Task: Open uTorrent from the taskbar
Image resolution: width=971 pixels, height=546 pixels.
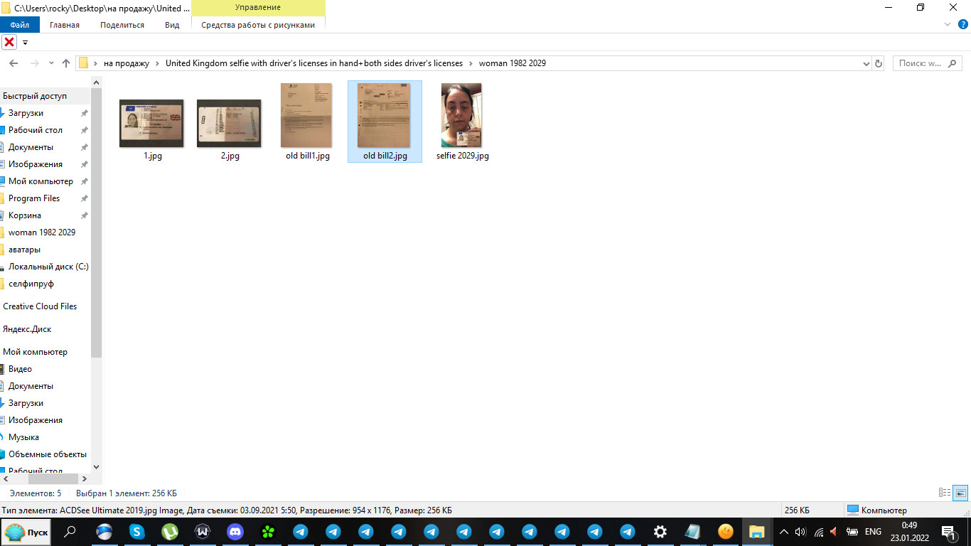Action: point(169,532)
